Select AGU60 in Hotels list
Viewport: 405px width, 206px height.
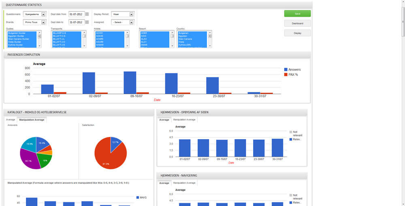[110, 42]
